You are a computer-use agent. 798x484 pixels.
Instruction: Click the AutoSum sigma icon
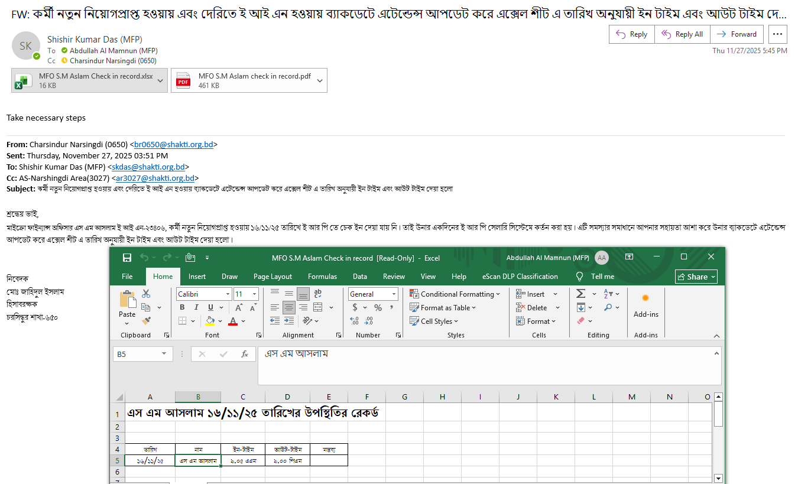tap(580, 294)
